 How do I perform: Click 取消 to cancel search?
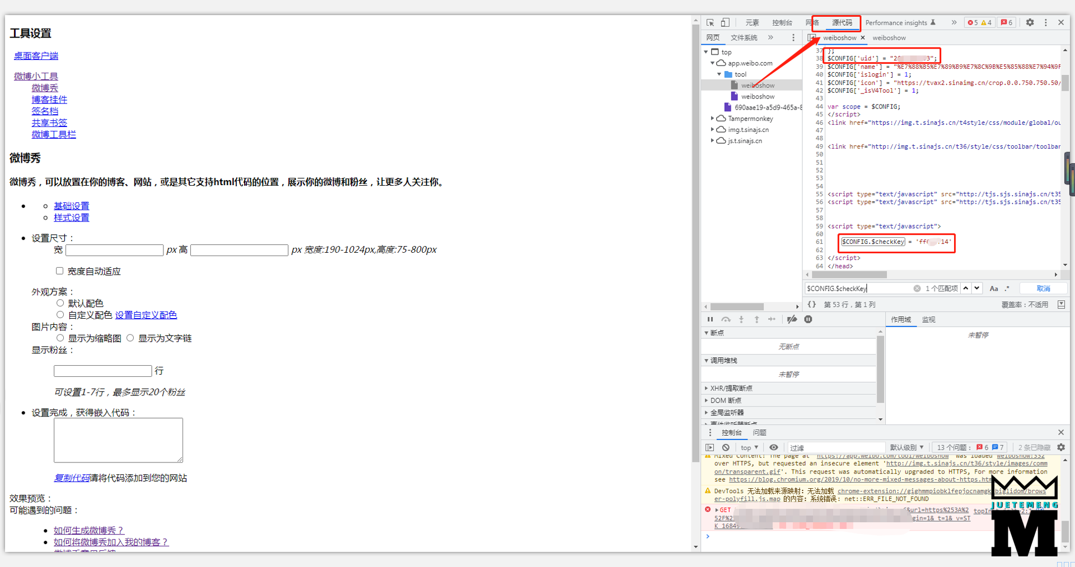coord(1043,289)
